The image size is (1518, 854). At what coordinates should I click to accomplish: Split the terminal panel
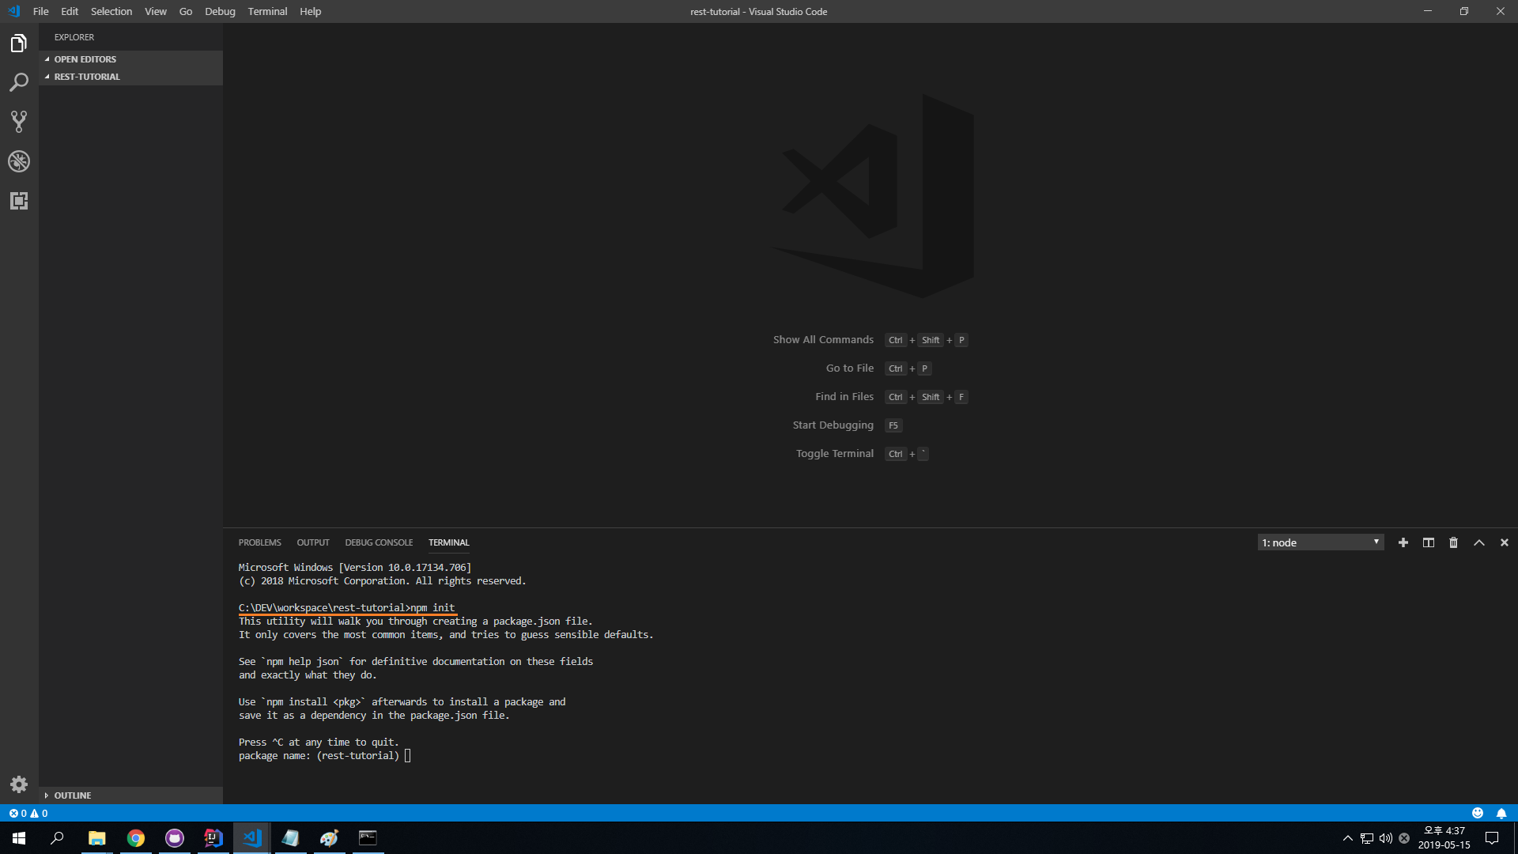click(x=1429, y=542)
